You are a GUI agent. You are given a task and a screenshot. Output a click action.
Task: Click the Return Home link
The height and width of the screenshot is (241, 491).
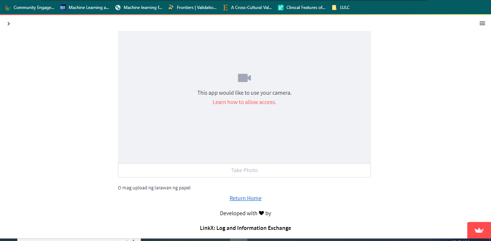pos(245,198)
